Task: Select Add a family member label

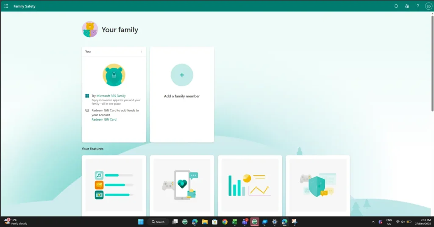Action: pyautogui.click(x=182, y=96)
